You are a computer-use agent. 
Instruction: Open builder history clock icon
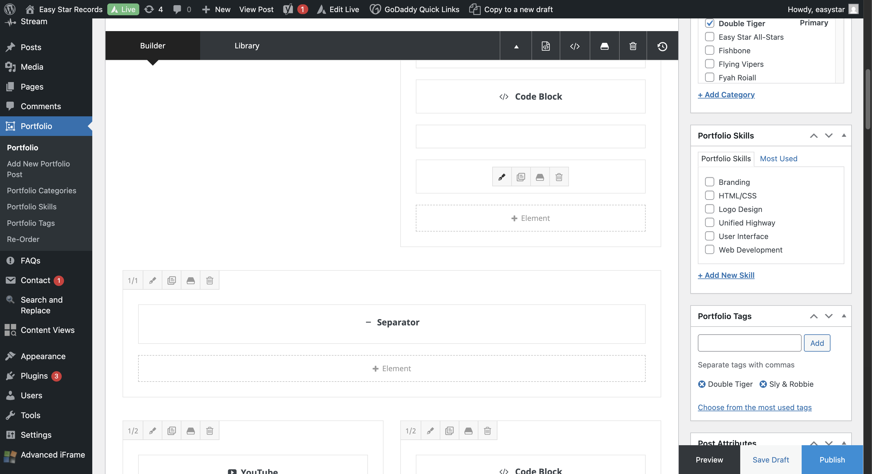pyautogui.click(x=662, y=46)
